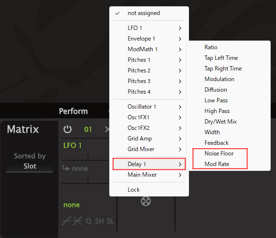276x238 pixels.
Task: Toggle the SH sample-and-hold option
Action: tap(99, 221)
